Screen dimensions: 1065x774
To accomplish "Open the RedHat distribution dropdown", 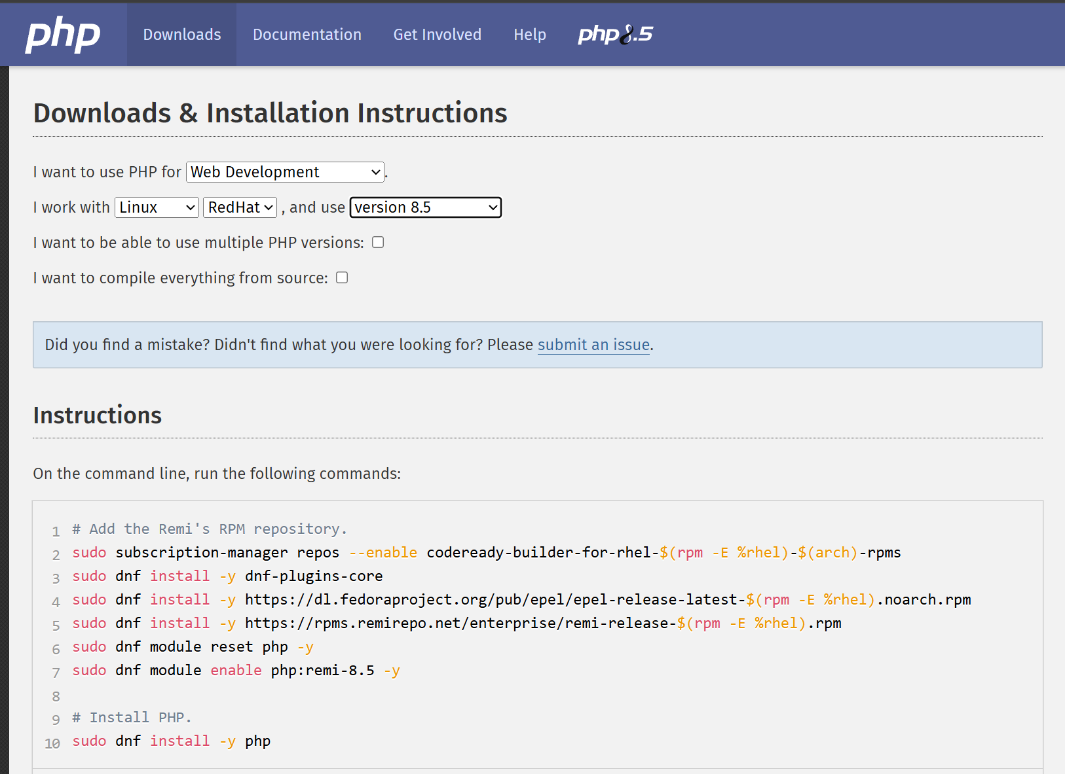I will tap(240, 207).
